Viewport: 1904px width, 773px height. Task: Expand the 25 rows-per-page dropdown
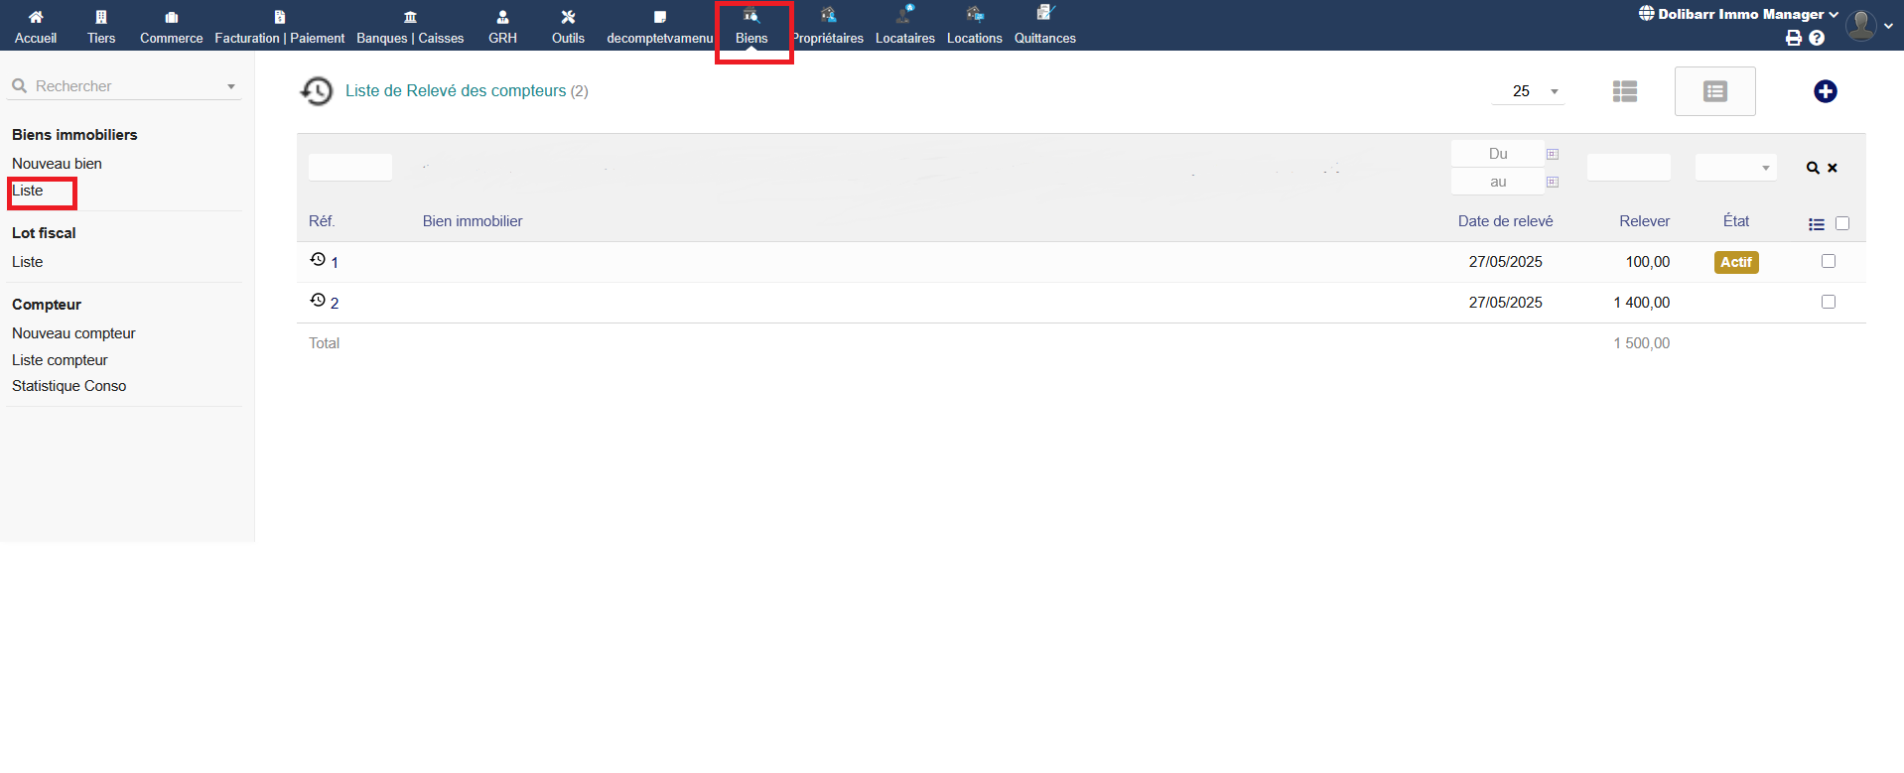[x=1529, y=91]
